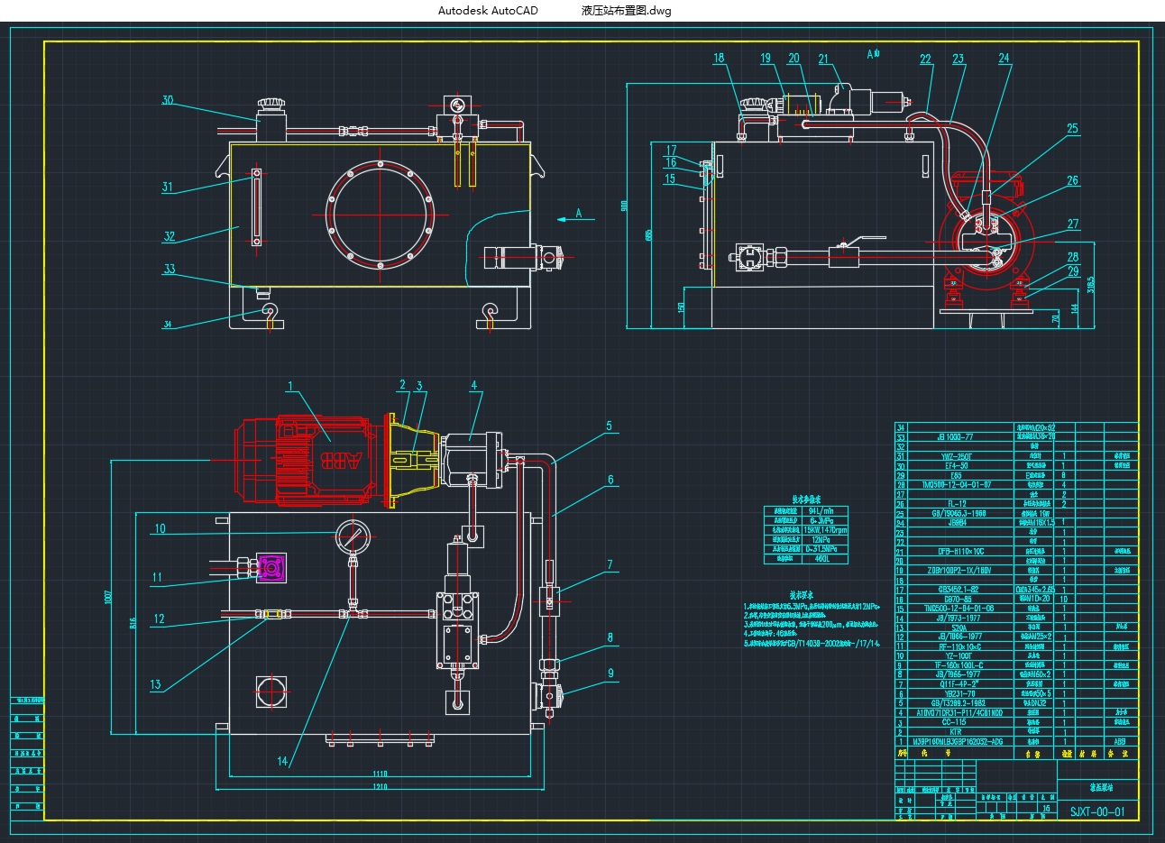Select drawing number SJXT-00-01 in title block
The image size is (1165, 843).
tap(1096, 811)
